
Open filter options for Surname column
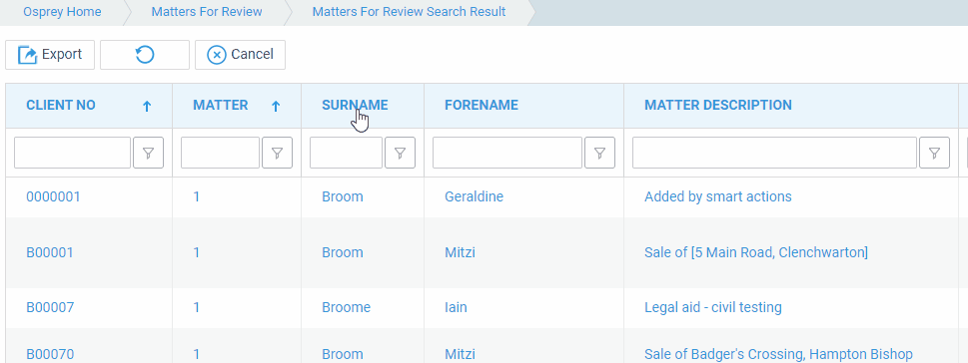point(400,153)
